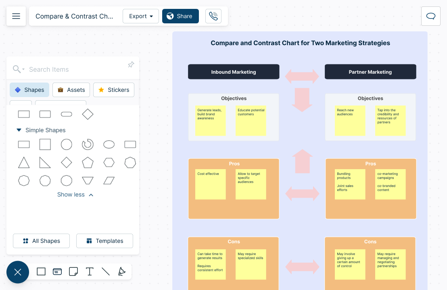Viewport: 447px width, 290px height.
Task: Select 'Can take time to generate results' note
Action: click(x=210, y=265)
